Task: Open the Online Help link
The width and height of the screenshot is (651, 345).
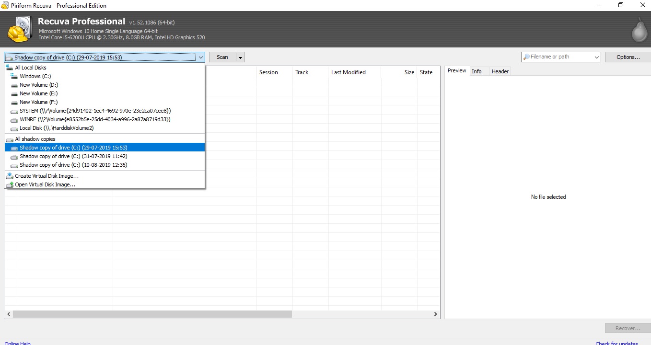Action: coord(18,343)
